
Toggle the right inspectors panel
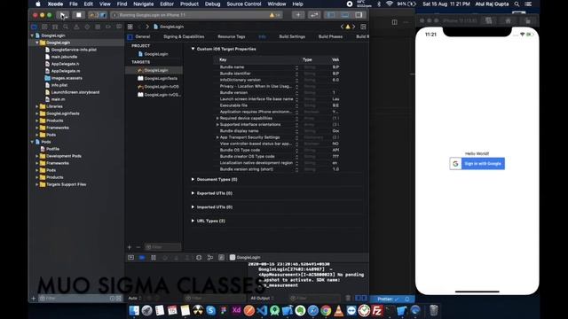pyautogui.click(x=359, y=15)
